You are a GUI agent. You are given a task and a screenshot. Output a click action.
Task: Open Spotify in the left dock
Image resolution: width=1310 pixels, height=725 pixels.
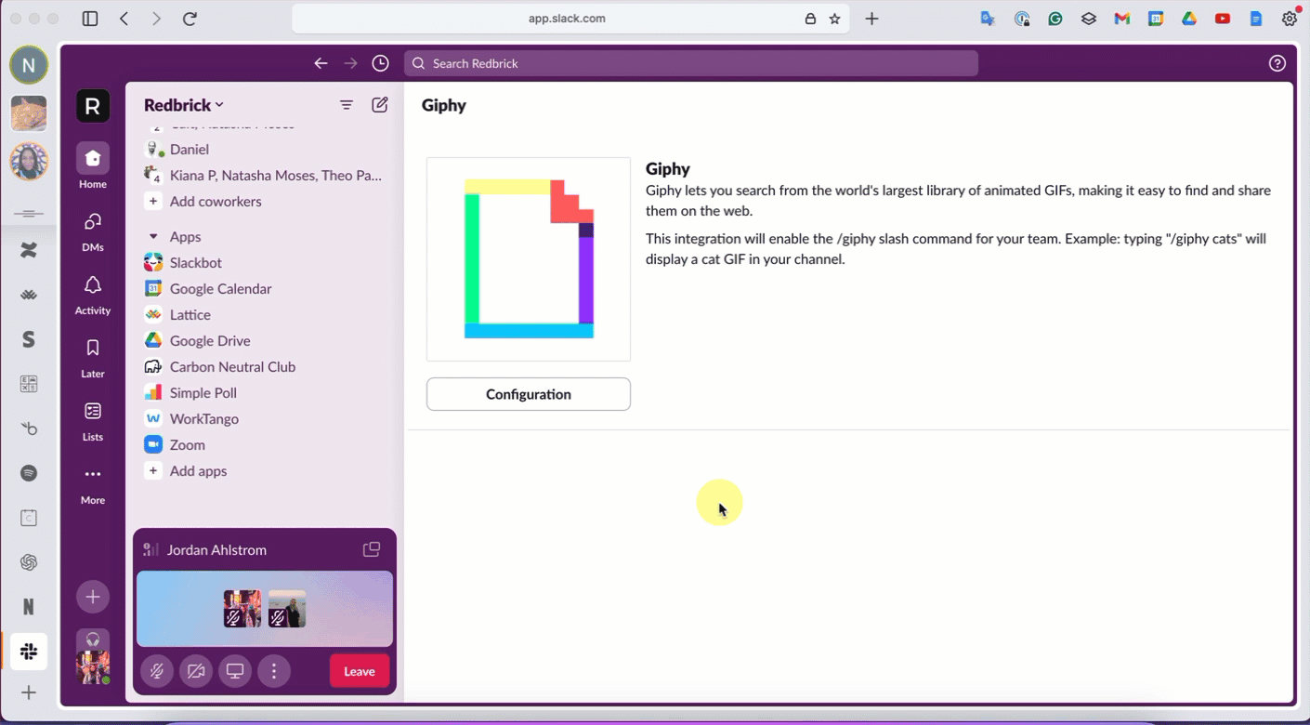click(29, 473)
